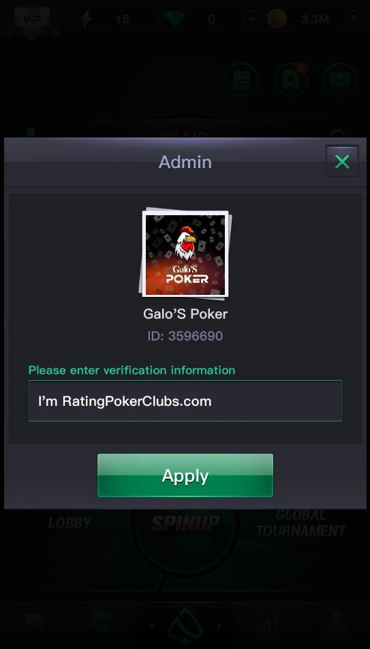Open the mail envelope inbox icon
The width and height of the screenshot is (370, 649).
click(x=340, y=80)
